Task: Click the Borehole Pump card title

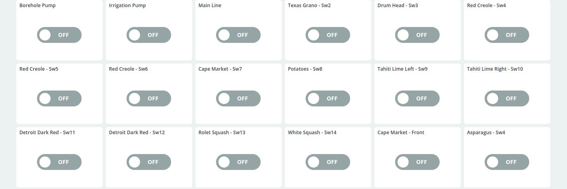Action: [x=37, y=6]
